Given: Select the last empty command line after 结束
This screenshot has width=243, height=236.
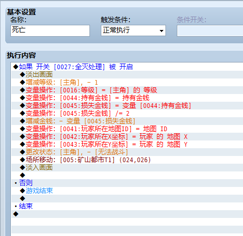Looking at the screenshot, I should pyautogui.click(x=127, y=214).
